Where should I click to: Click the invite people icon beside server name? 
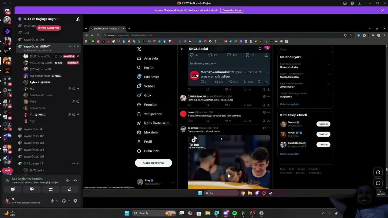point(78,19)
